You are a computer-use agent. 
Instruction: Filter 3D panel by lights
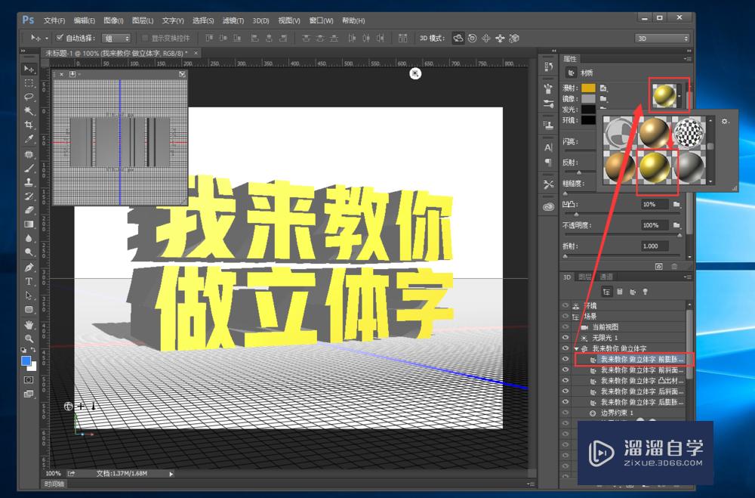click(x=646, y=292)
